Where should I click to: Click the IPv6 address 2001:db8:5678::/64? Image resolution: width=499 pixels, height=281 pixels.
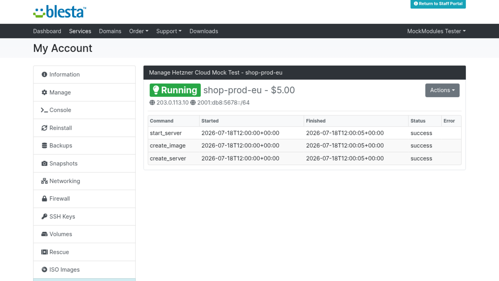click(x=223, y=103)
